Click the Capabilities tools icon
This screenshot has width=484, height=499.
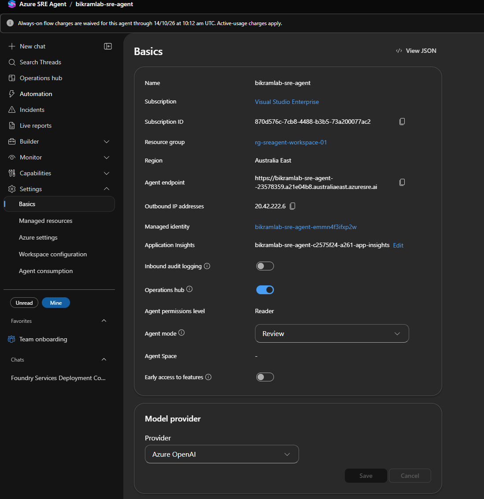(12, 173)
